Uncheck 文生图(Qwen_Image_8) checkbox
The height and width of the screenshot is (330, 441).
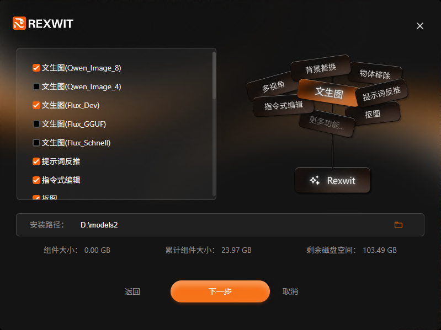(x=36, y=68)
